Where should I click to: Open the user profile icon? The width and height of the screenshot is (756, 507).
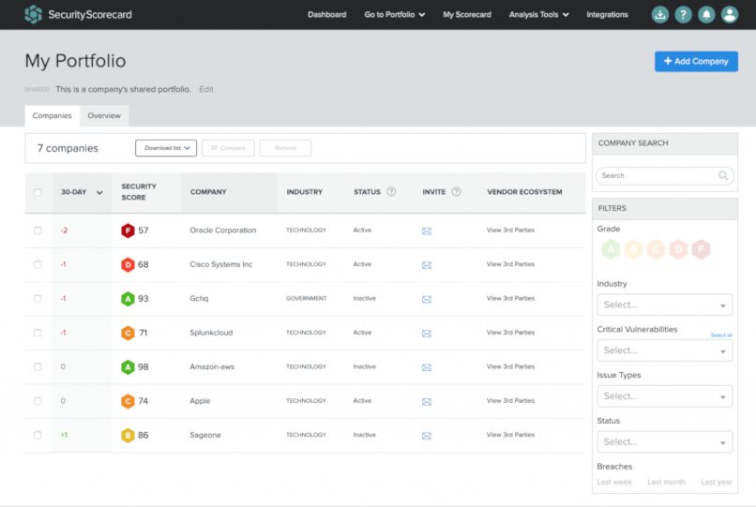[x=730, y=14]
